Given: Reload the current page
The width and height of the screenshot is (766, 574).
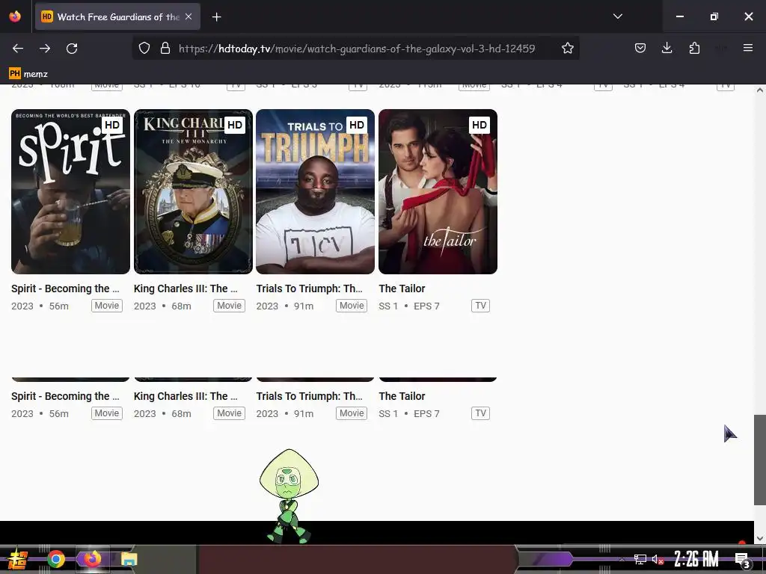Looking at the screenshot, I should pos(72,49).
